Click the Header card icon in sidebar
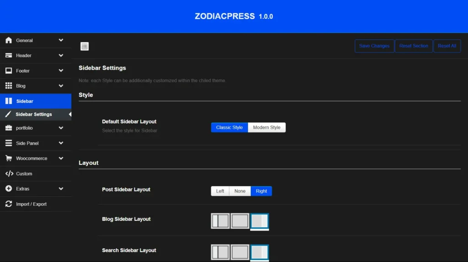468x262 pixels. point(8,56)
